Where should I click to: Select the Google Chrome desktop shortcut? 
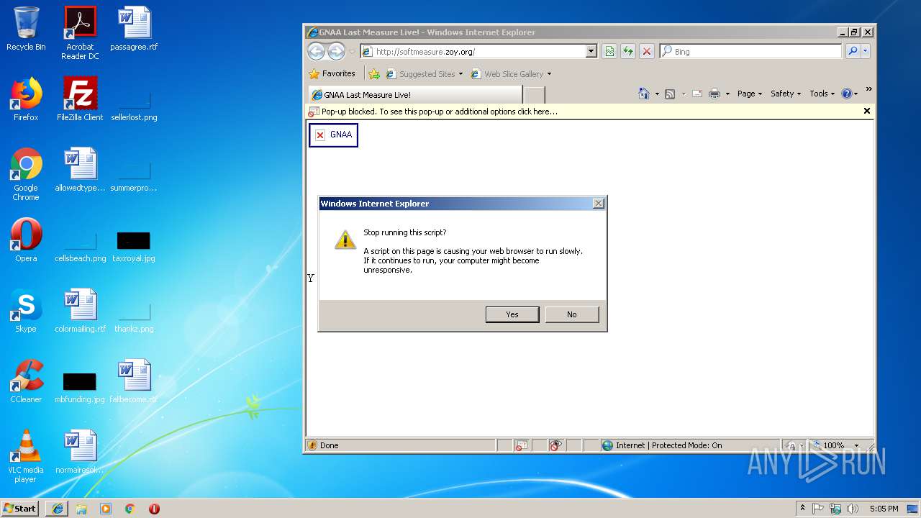pyautogui.click(x=26, y=175)
